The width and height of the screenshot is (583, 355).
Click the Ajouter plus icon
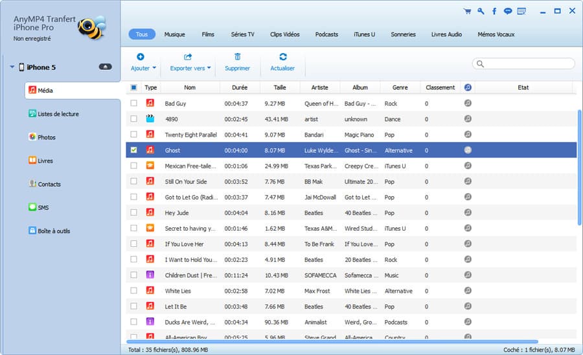coord(140,56)
